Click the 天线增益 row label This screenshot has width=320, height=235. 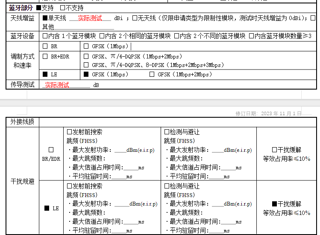click(23, 18)
